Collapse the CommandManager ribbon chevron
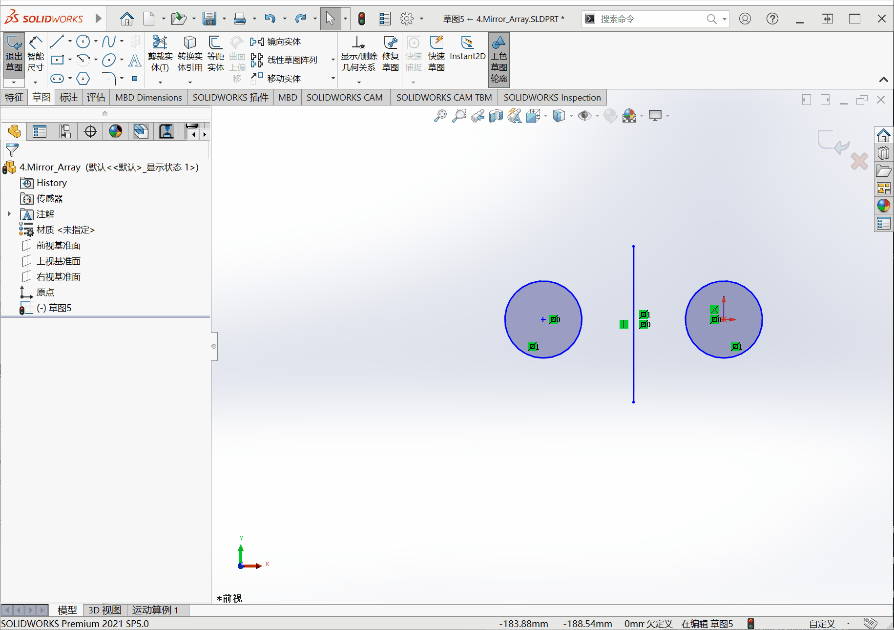Image resolution: width=894 pixels, height=630 pixels. click(883, 79)
